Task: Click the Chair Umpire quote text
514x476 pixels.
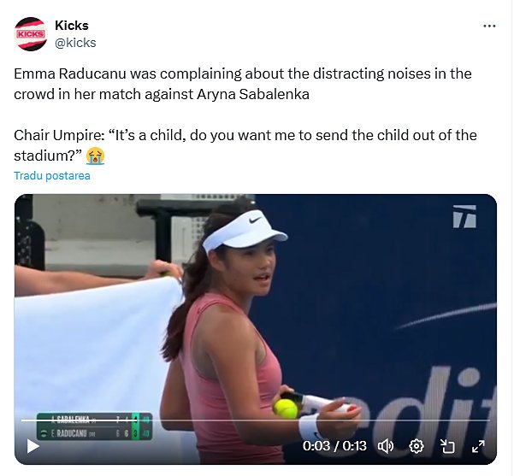Action: 245,145
